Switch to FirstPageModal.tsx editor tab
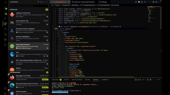The width and height of the screenshot is (170, 95). (60, 2)
